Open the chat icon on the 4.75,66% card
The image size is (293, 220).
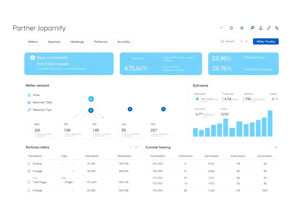click(127, 58)
